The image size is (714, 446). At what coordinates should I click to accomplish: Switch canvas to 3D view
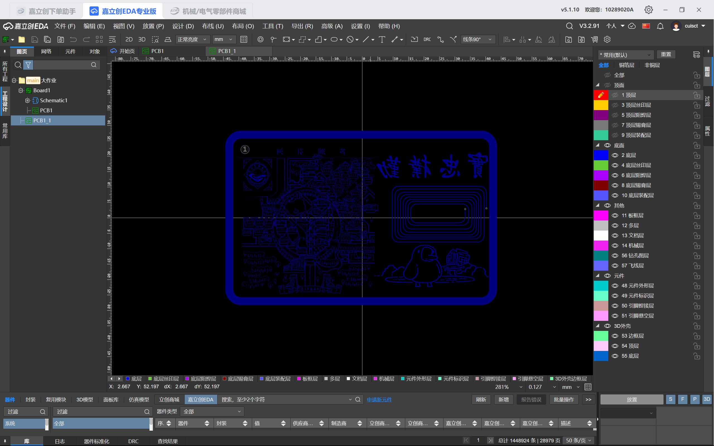(x=142, y=40)
